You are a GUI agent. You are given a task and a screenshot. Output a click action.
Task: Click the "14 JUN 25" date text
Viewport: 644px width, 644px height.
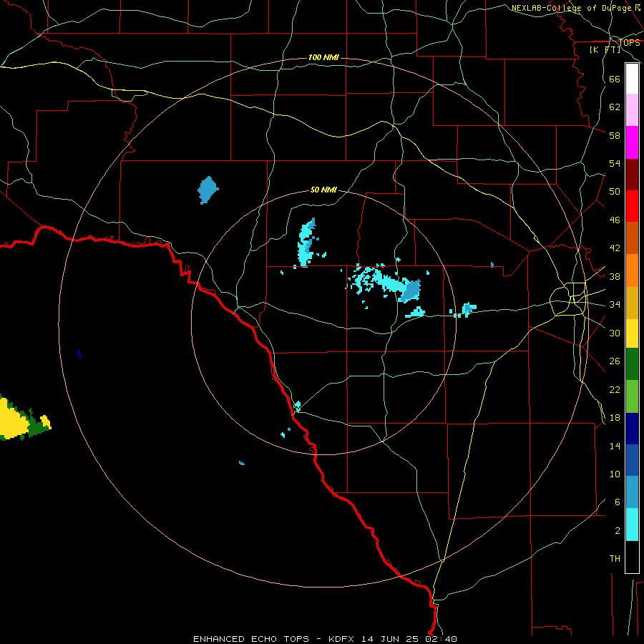coord(389,639)
